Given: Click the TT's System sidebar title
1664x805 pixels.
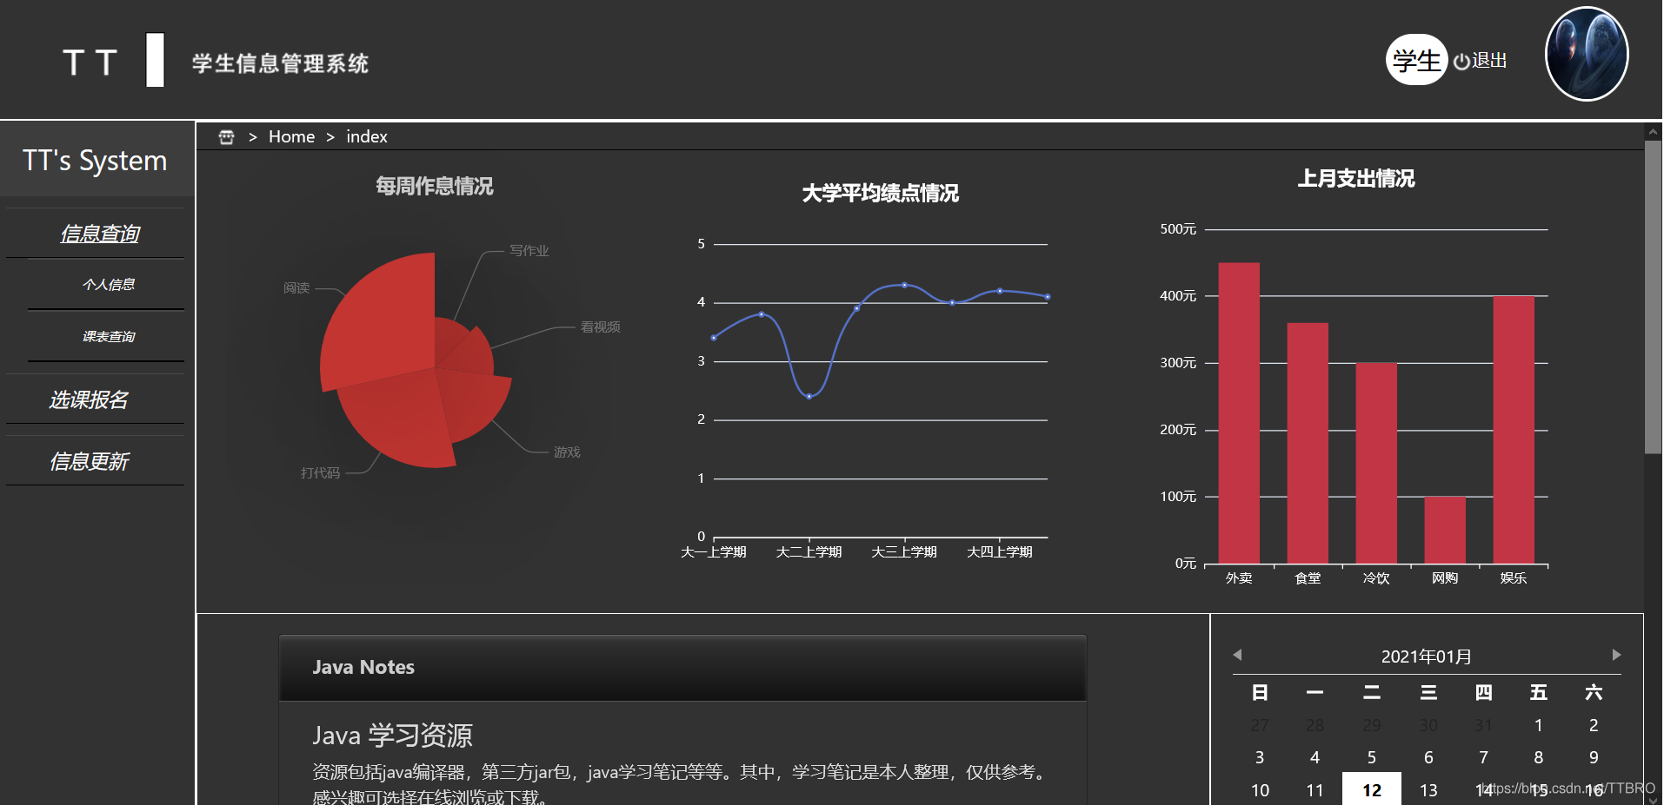Looking at the screenshot, I should (x=95, y=161).
